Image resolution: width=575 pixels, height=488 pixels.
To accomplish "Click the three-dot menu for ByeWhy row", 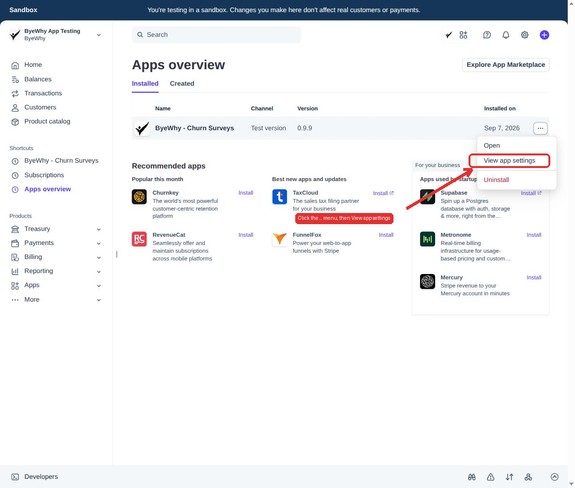I will [x=540, y=128].
